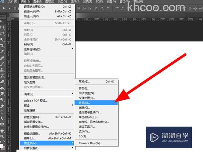Select the Zoom tool in the toolbox
203x152 pixels.
(2, 136)
